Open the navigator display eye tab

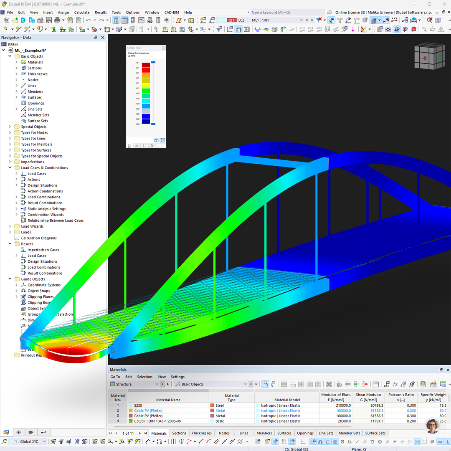point(18,432)
